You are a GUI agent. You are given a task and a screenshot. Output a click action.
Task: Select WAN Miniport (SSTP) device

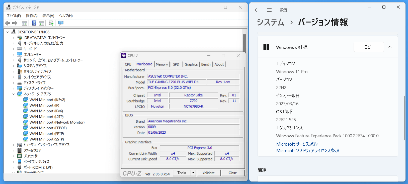click(47, 139)
